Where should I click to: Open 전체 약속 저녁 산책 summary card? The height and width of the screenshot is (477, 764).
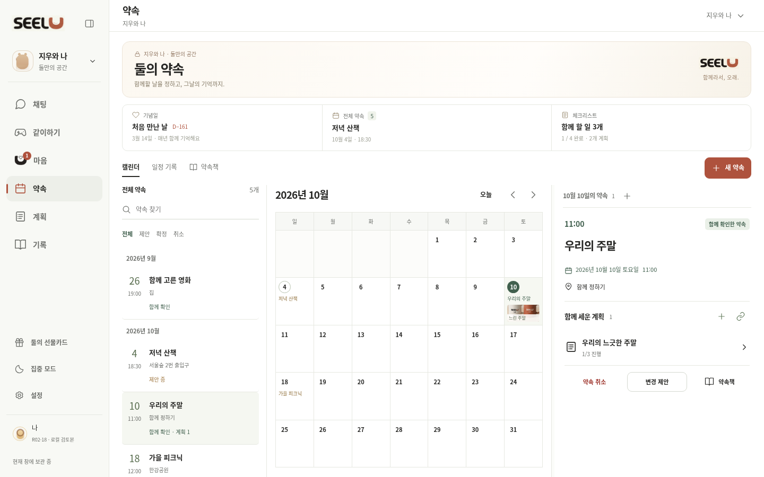(437, 128)
